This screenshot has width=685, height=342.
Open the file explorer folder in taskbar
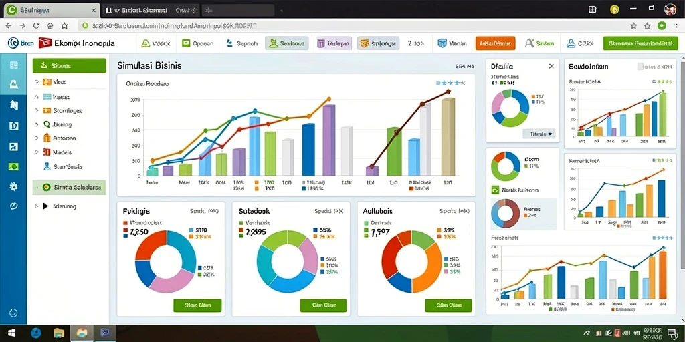point(59,334)
